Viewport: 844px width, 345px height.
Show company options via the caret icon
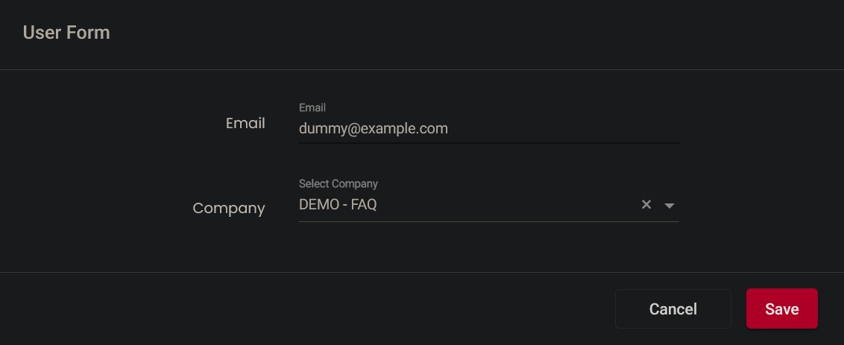click(670, 206)
